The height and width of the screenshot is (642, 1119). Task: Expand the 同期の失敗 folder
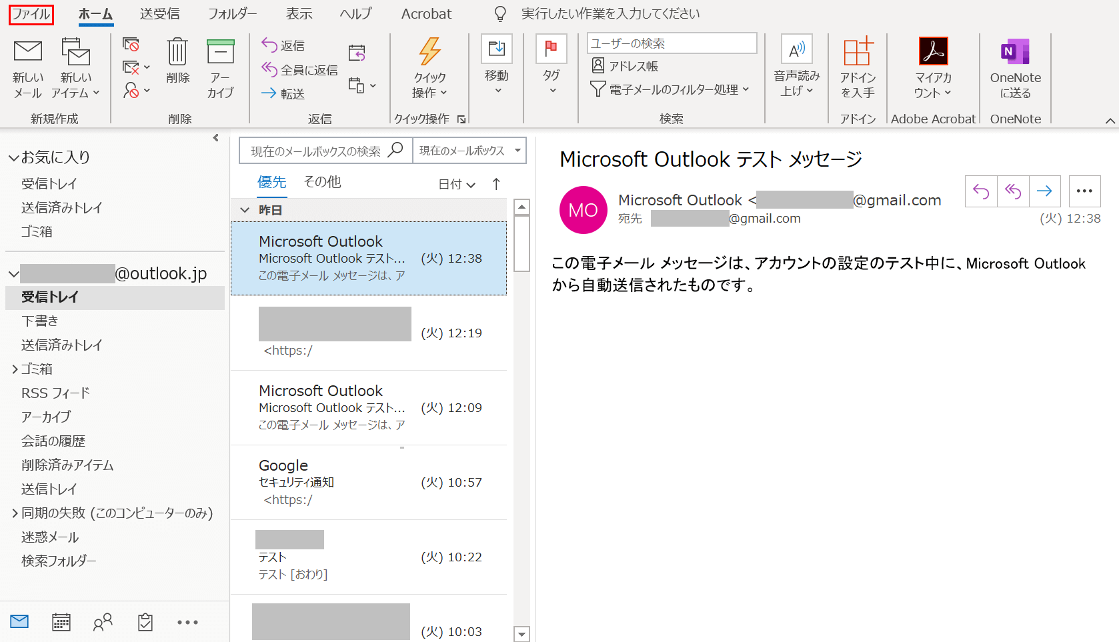pyautogui.click(x=15, y=513)
